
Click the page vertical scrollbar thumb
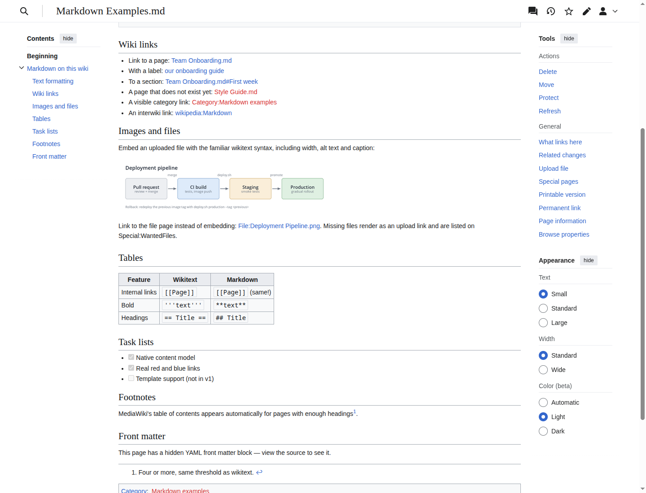tap(642, 274)
